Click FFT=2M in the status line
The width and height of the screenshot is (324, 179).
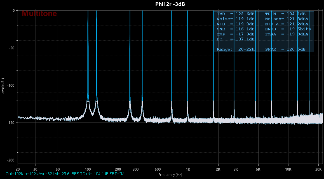tap(117, 174)
